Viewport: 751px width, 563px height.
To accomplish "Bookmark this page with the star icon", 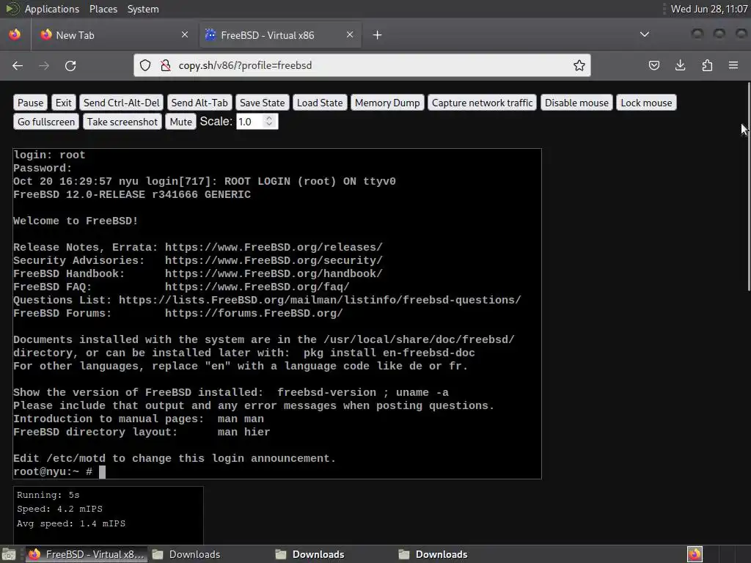I will tap(579, 65).
